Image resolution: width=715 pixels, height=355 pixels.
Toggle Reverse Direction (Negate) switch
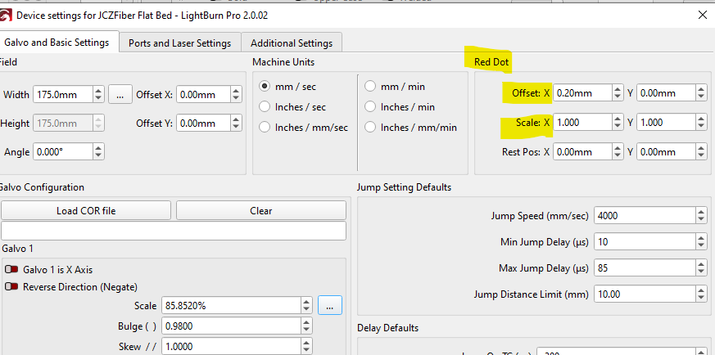11,287
